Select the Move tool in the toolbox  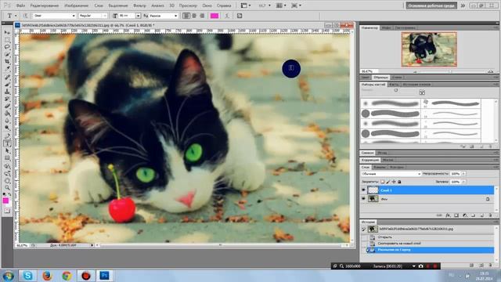(x=7, y=33)
